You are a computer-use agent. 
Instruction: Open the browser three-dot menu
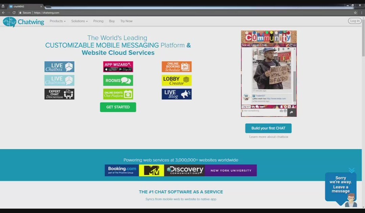(362, 13)
